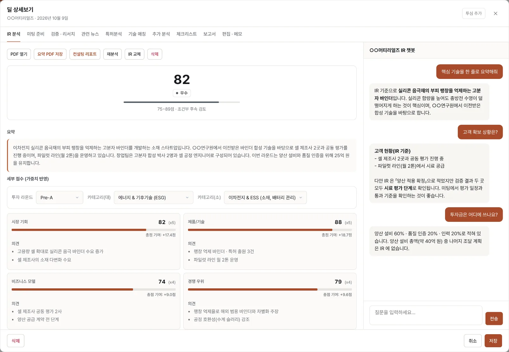Switch to the 추가 분석 tab
The image size is (509, 352).
point(161,34)
